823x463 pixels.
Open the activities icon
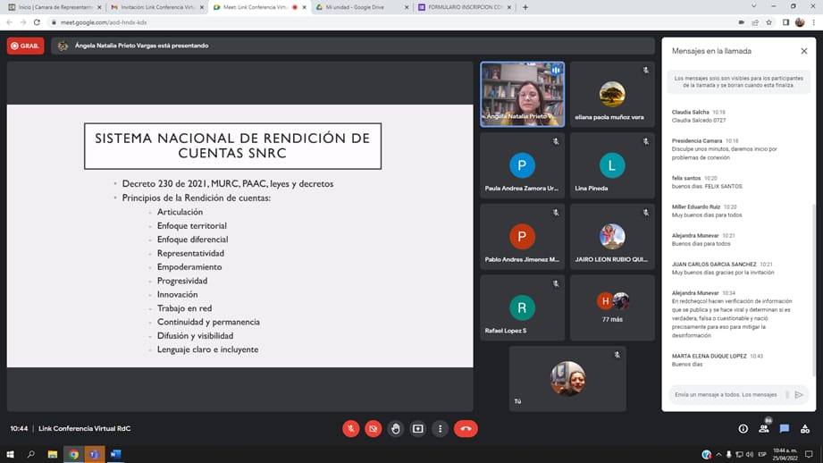805,429
